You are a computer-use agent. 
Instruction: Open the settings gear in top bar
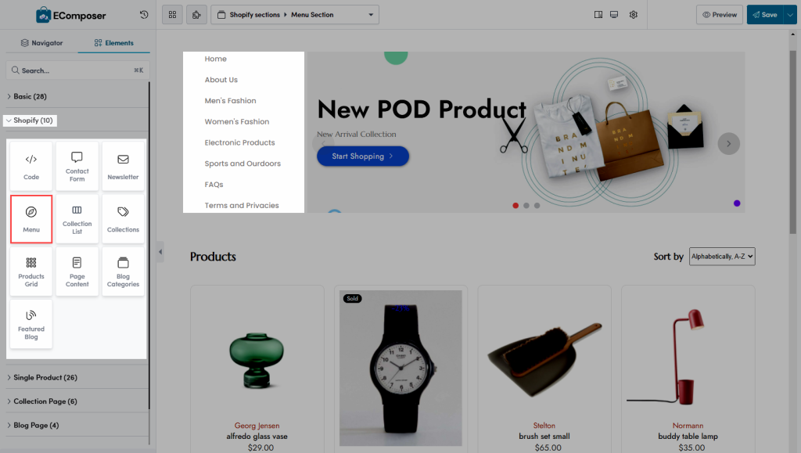[x=634, y=15]
